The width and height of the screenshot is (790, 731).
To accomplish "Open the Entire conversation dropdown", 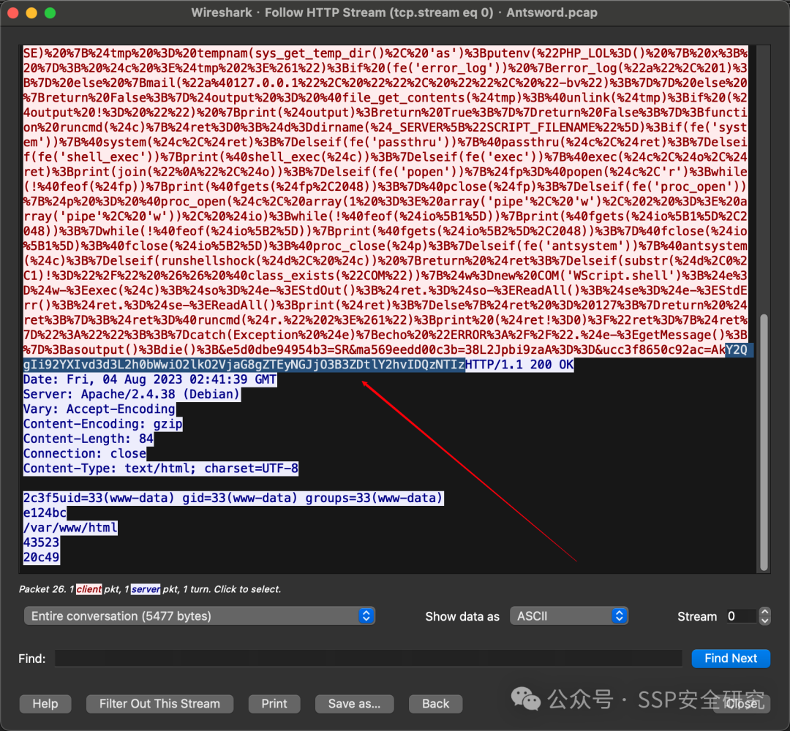I will 199,616.
